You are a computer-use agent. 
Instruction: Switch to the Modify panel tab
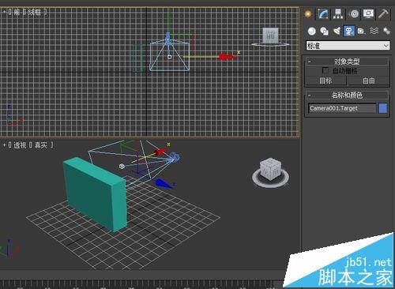(x=323, y=13)
